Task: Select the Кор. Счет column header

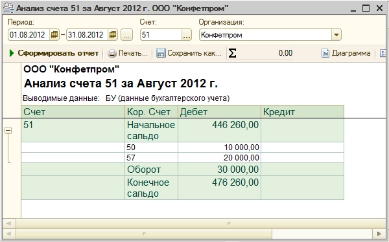Action: (x=151, y=112)
